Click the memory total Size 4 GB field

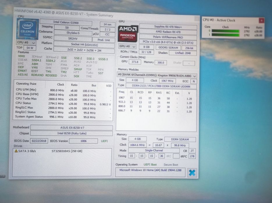(137, 139)
